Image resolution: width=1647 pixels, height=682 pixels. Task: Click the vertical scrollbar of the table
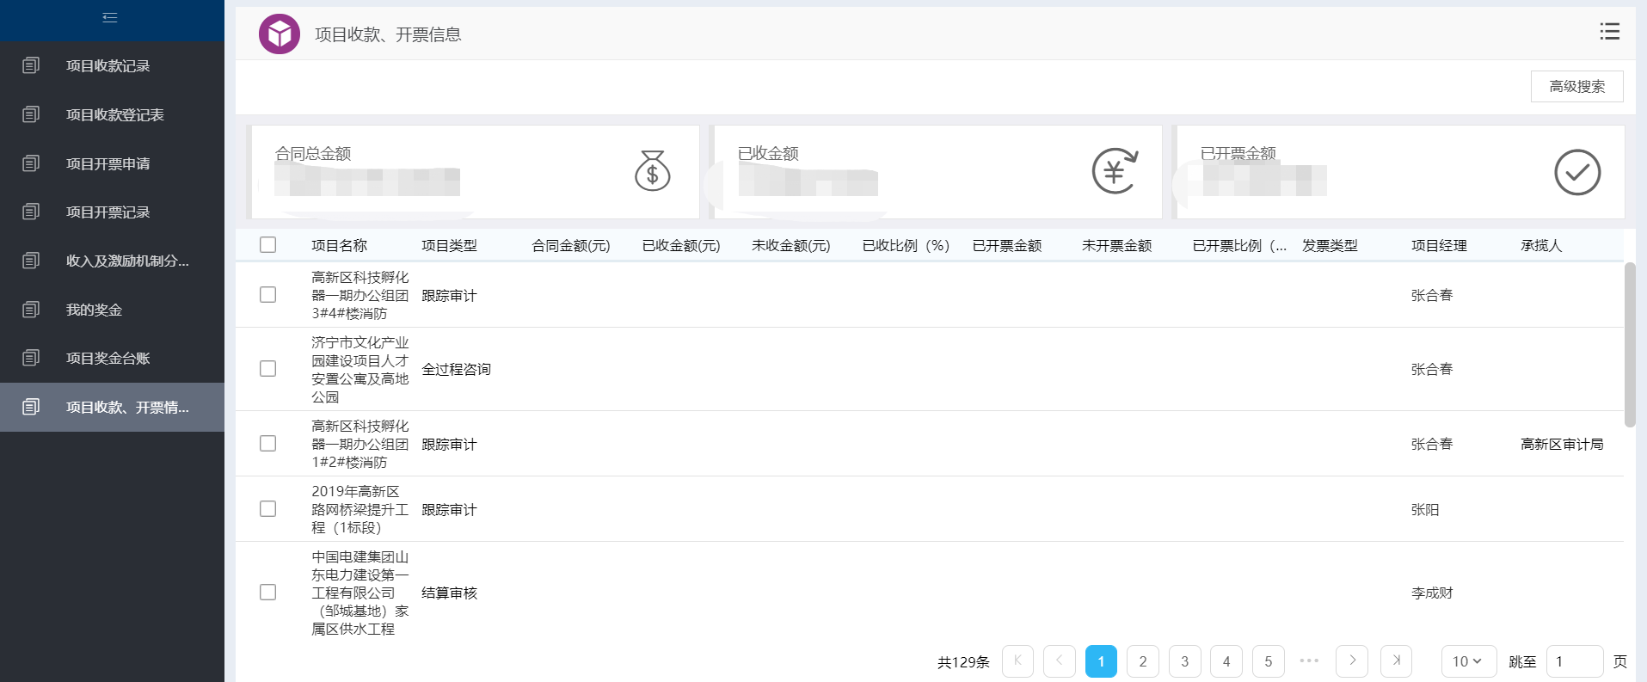click(1630, 345)
